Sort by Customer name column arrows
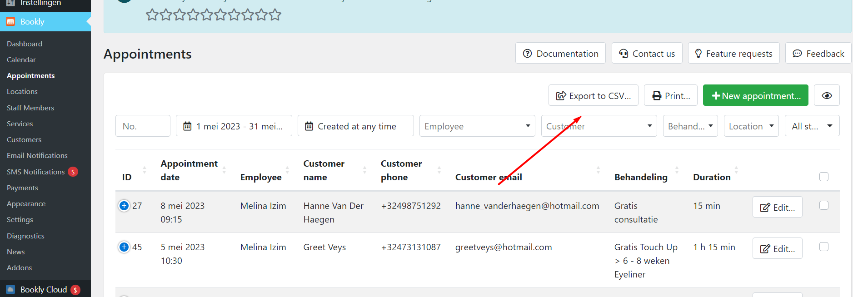The image size is (853, 297). (364, 170)
